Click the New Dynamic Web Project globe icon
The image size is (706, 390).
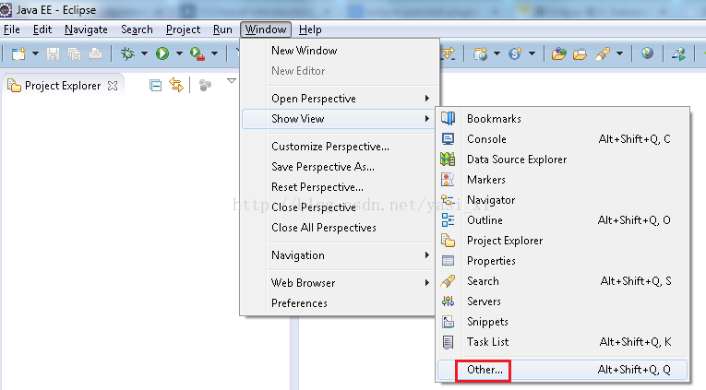click(480, 54)
